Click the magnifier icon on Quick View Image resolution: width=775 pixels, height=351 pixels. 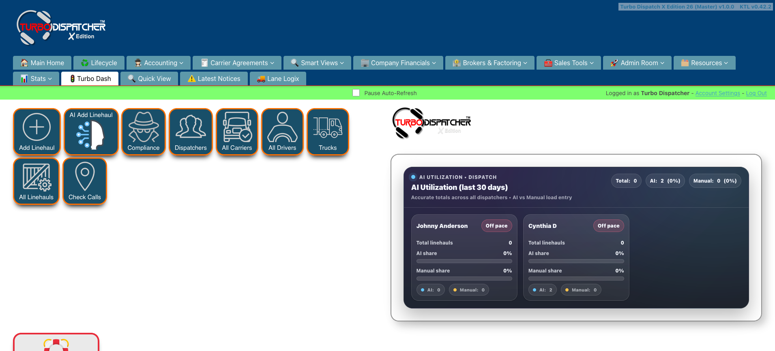tap(132, 79)
